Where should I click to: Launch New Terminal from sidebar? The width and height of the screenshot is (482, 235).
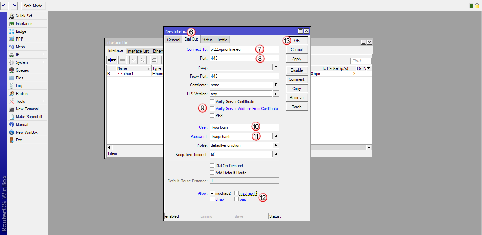27,109
